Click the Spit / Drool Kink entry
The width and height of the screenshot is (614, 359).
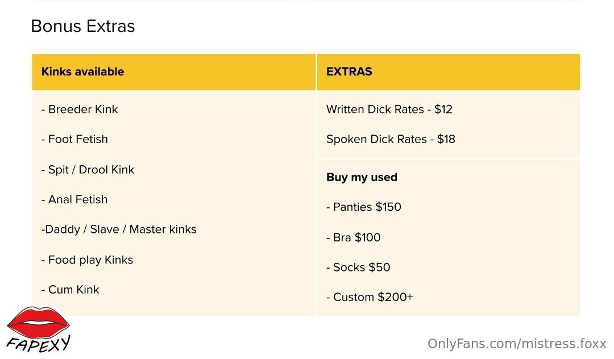(x=88, y=170)
